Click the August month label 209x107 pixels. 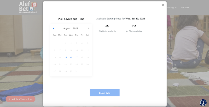pyautogui.click(x=67, y=28)
